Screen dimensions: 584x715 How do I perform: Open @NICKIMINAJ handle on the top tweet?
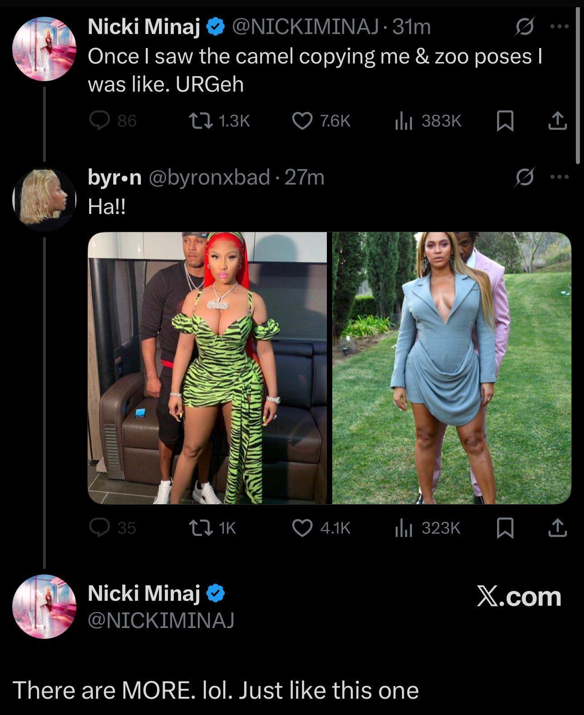[x=305, y=27]
